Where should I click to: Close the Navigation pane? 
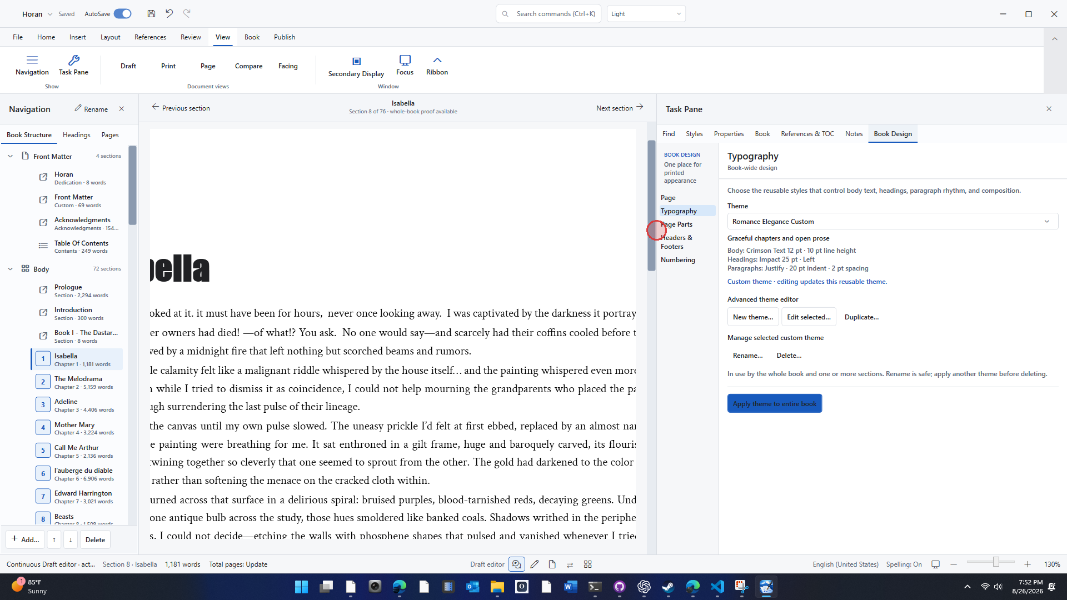tap(122, 109)
